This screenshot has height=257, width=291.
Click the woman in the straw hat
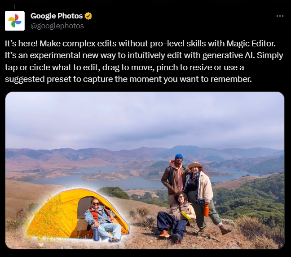pos(201,195)
